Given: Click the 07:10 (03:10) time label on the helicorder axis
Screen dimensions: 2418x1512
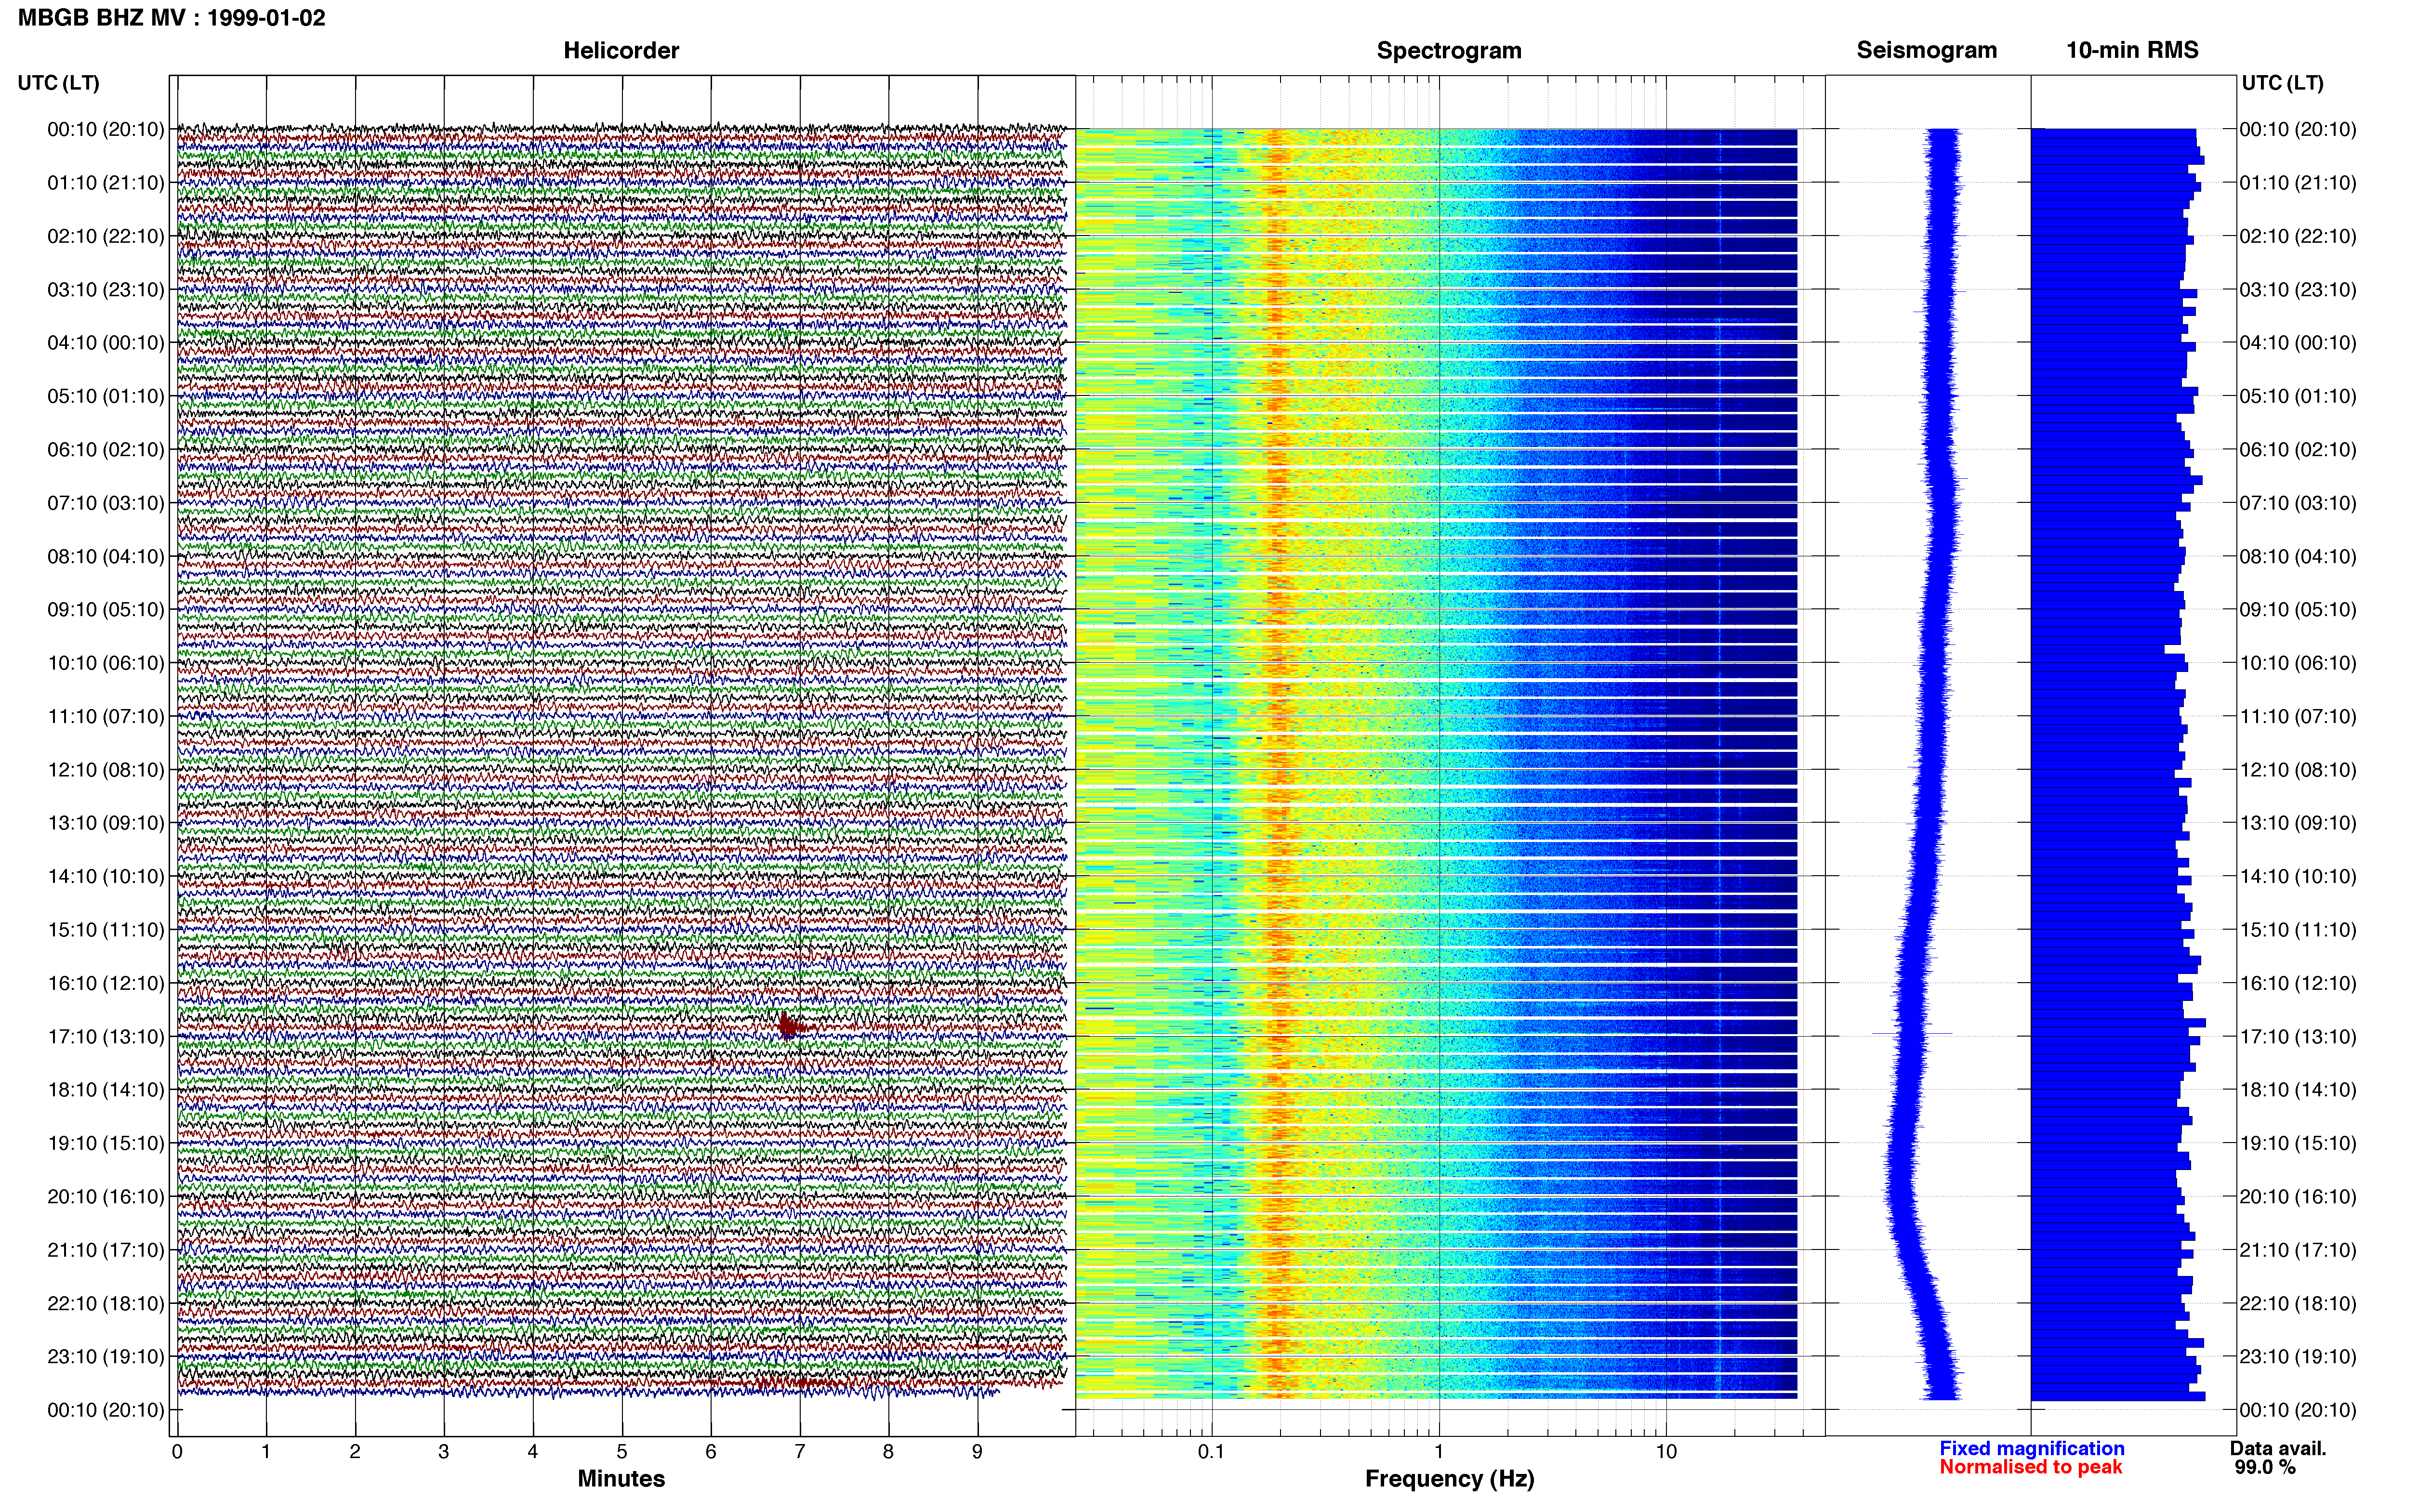Looking at the screenshot, I should tap(106, 503).
